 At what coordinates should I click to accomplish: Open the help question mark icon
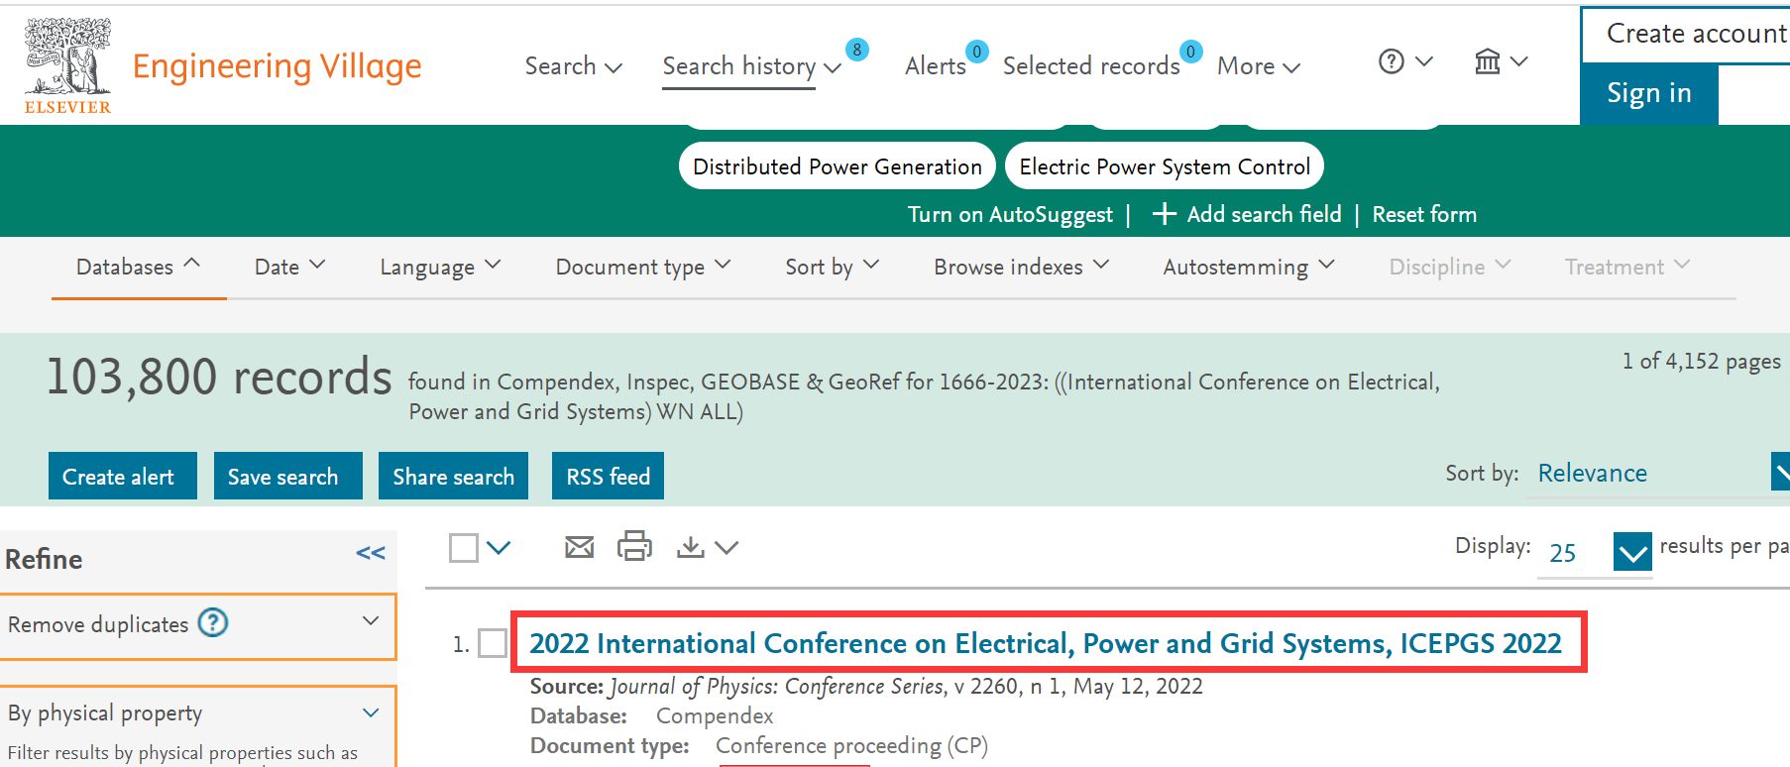pyautogui.click(x=1392, y=61)
